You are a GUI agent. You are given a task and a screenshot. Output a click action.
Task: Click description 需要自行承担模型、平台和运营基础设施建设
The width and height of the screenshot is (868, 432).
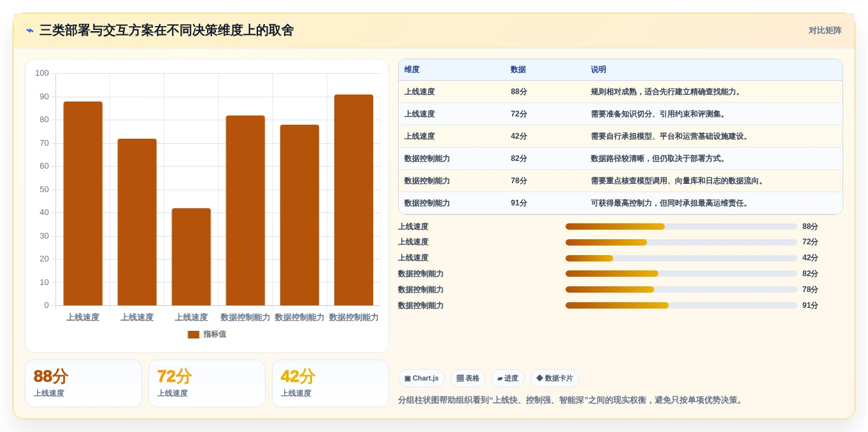click(x=671, y=136)
